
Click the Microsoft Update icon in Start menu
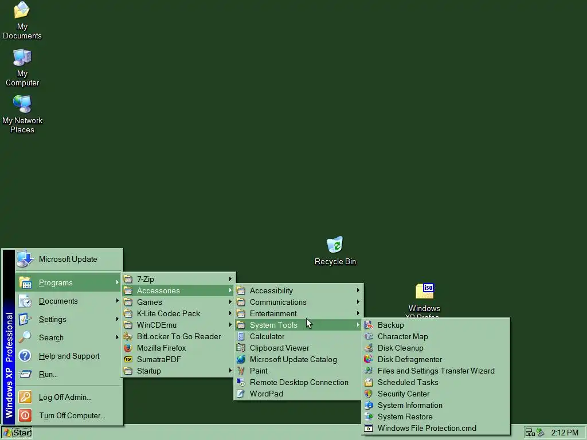click(25, 259)
